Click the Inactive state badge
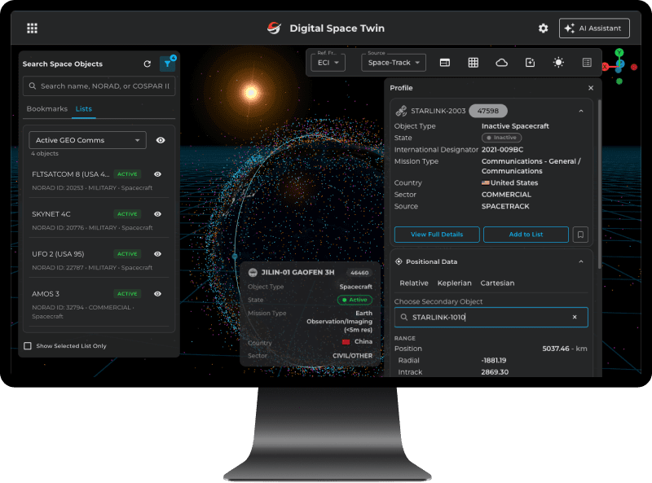The height and width of the screenshot is (483, 652). click(501, 138)
